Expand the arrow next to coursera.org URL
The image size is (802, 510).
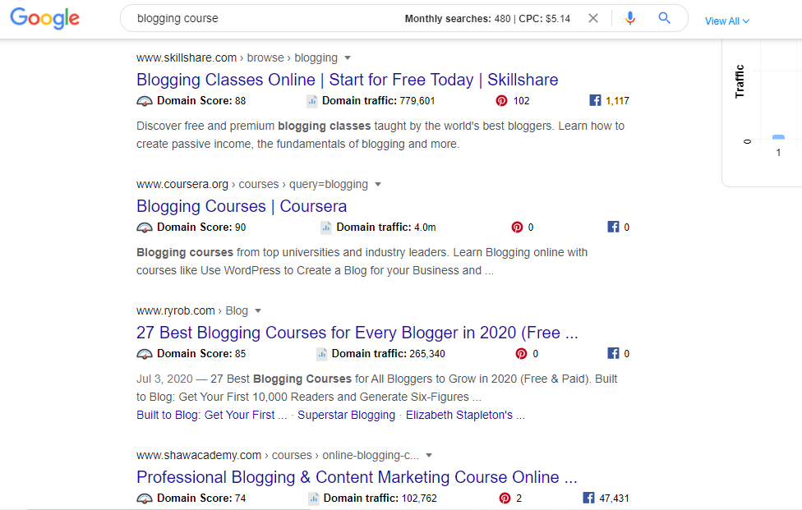(x=378, y=185)
